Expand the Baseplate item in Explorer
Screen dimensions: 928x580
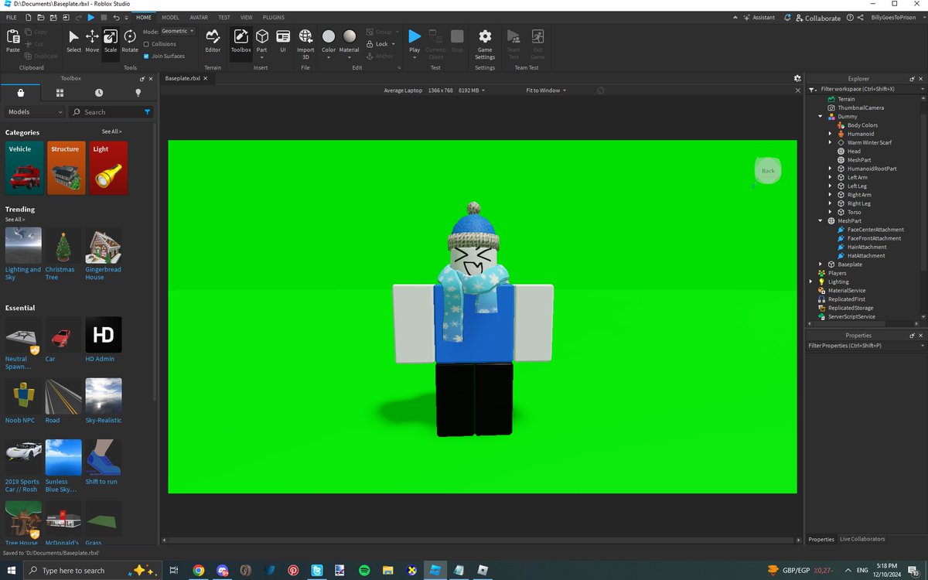click(821, 264)
